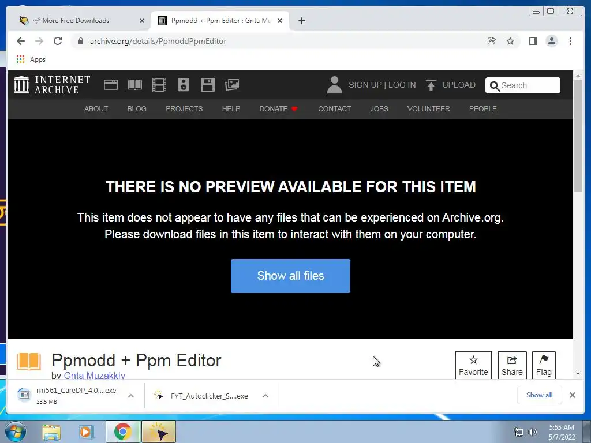The width and height of the screenshot is (591, 443).
Task: Share this page via address bar icon
Action: point(491,41)
